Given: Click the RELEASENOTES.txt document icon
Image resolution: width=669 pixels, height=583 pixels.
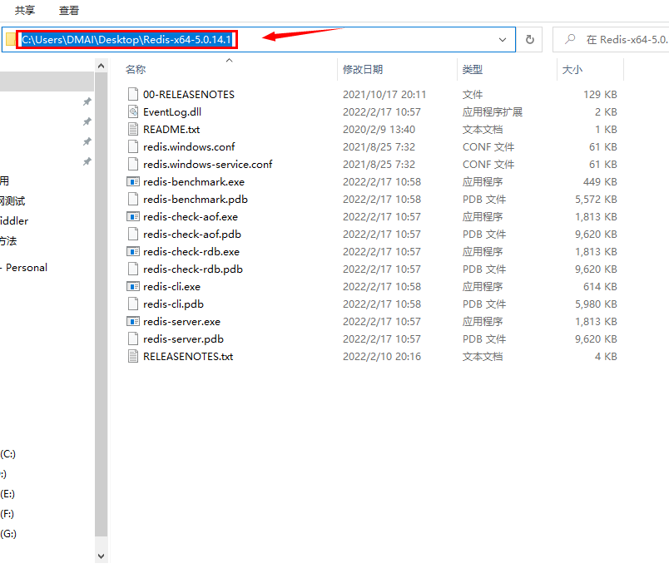Looking at the screenshot, I should click(133, 357).
